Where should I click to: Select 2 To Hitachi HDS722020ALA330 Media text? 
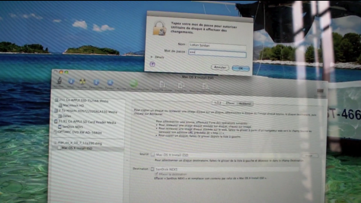pyautogui.click(x=88, y=111)
